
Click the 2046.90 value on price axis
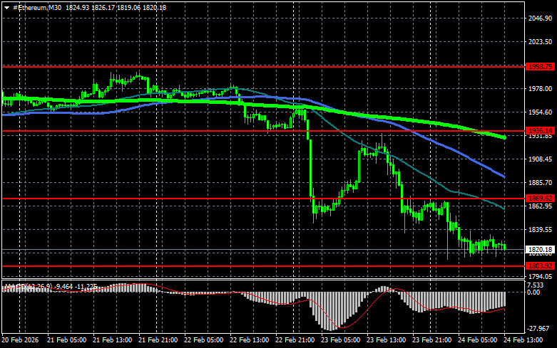[x=540, y=19]
